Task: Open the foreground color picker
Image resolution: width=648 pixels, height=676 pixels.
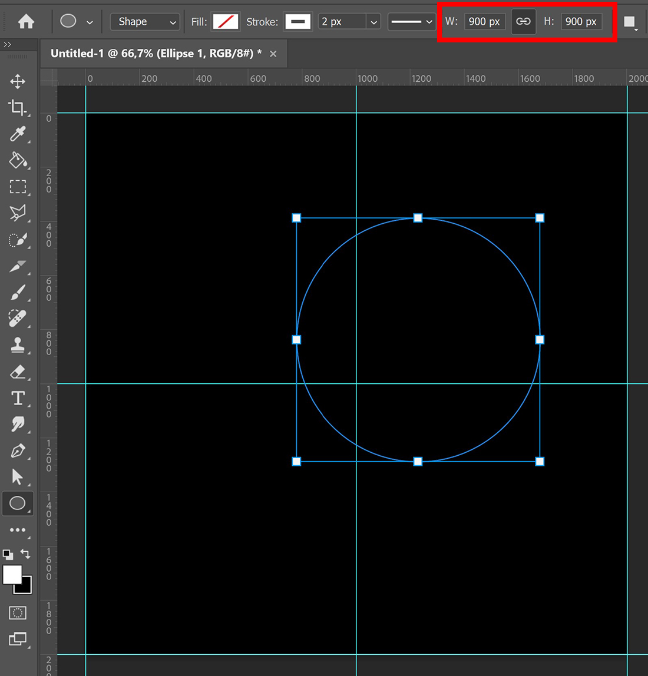Action: [12, 574]
